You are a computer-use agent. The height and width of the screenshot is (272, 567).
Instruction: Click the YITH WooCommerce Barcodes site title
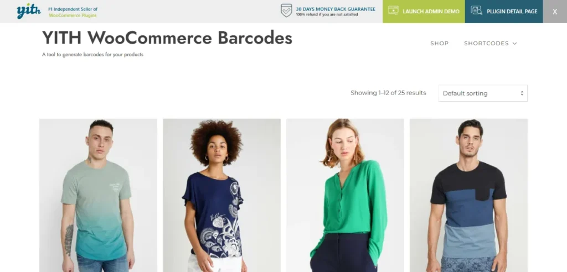point(167,38)
